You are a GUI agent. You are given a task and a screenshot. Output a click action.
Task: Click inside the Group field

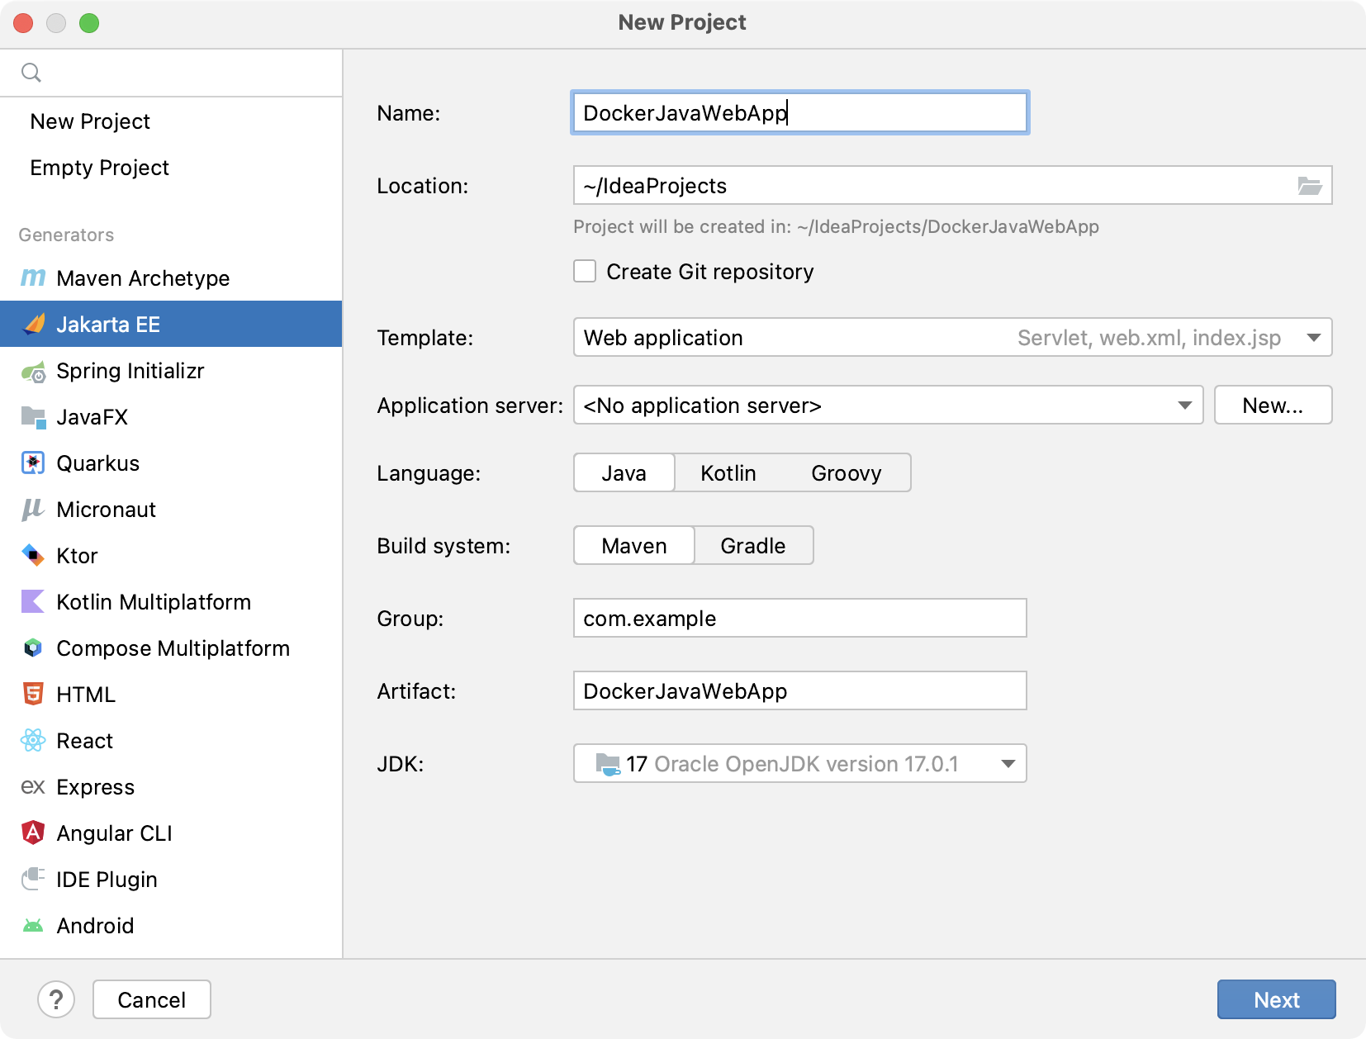coord(798,618)
